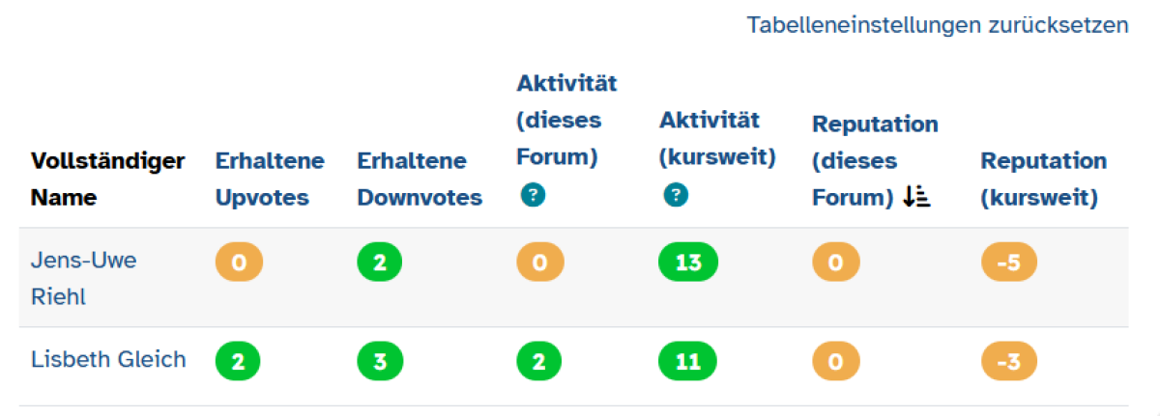Click the orange -3 reputation badge
Screen dimensions: 1160x416
1008,362
